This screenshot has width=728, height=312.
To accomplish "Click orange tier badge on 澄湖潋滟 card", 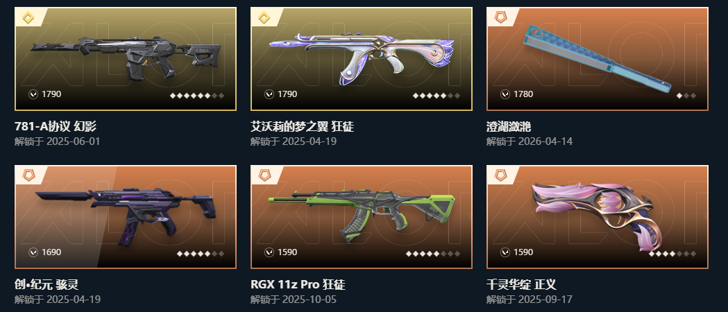I will tap(500, 18).
